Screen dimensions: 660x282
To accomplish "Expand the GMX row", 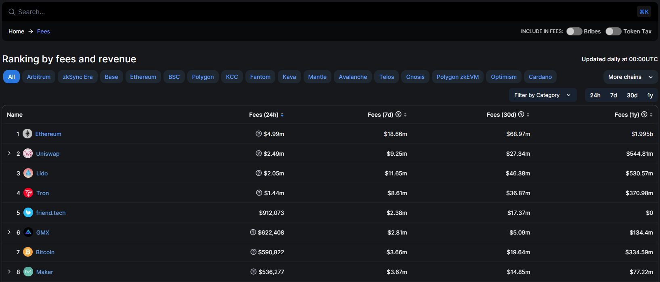I will [x=9, y=232].
